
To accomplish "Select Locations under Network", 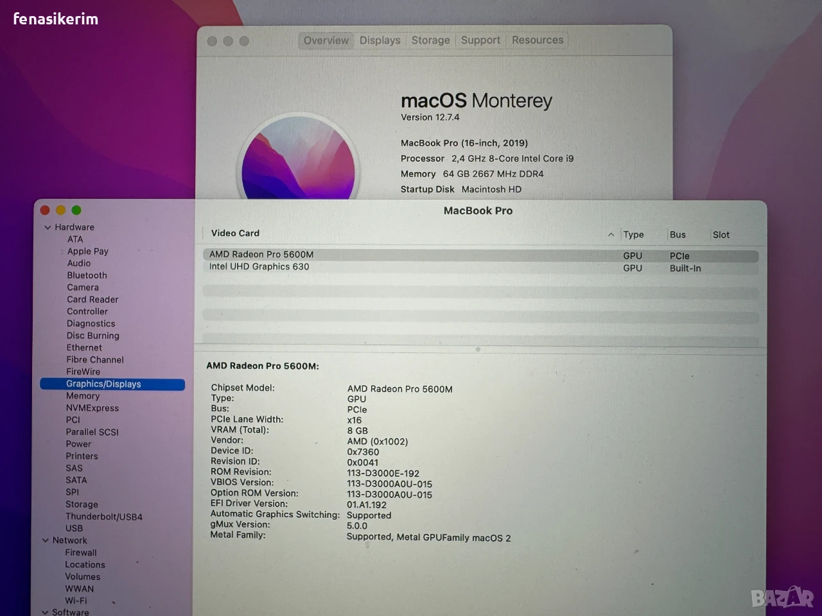I will tap(85, 565).
